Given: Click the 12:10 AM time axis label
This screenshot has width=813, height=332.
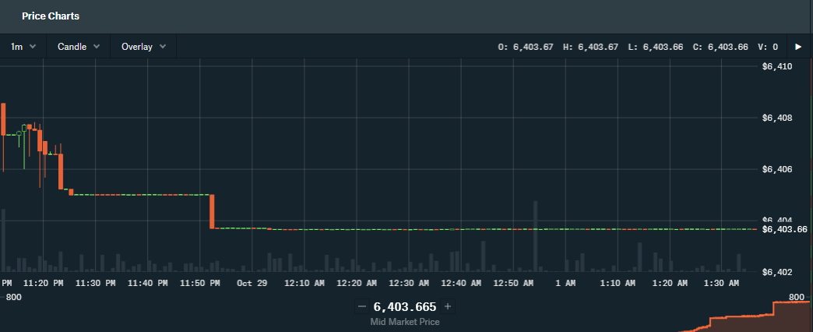Looking at the screenshot, I should [x=304, y=283].
